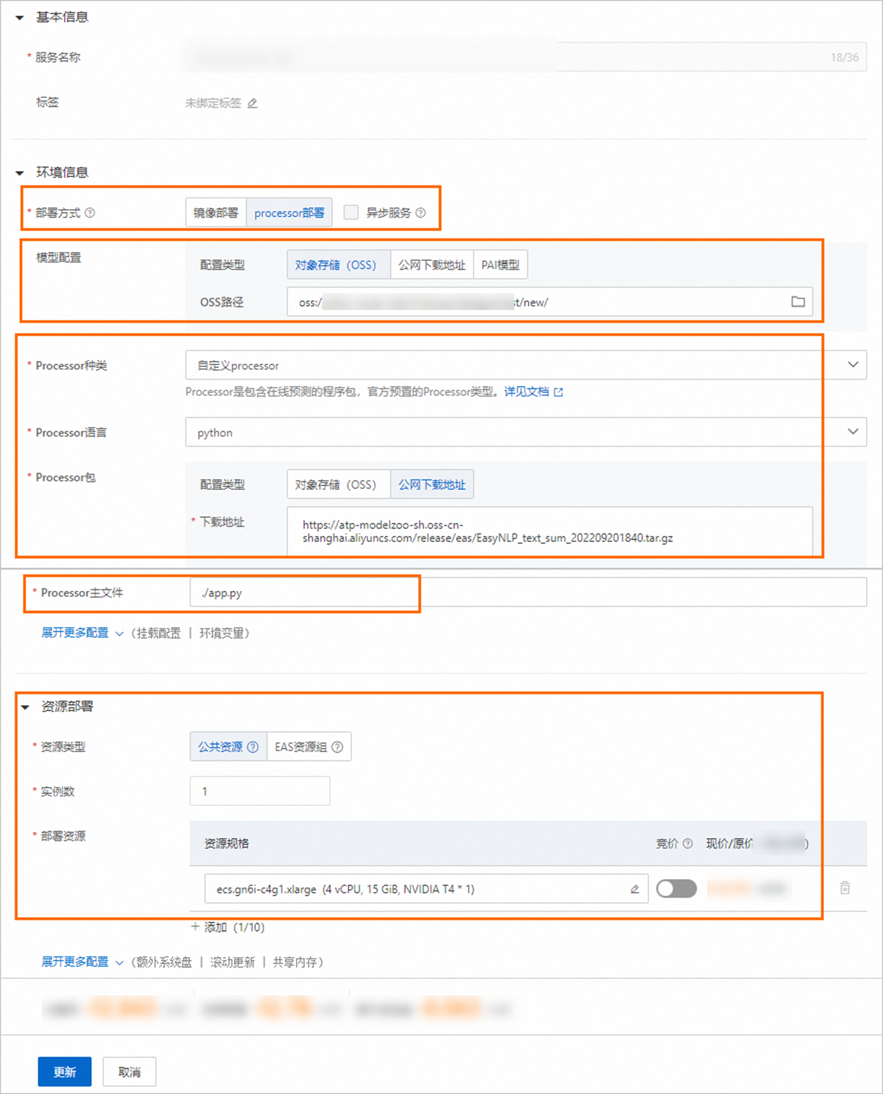
Task: Click the external link icon after 详见文档
Action: coord(558,392)
